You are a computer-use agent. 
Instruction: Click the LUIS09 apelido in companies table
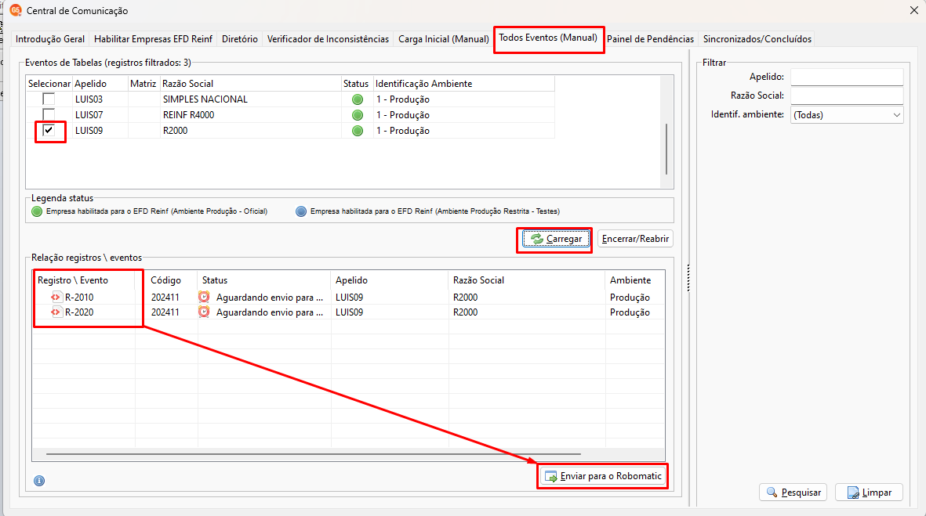[x=89, y=131]
